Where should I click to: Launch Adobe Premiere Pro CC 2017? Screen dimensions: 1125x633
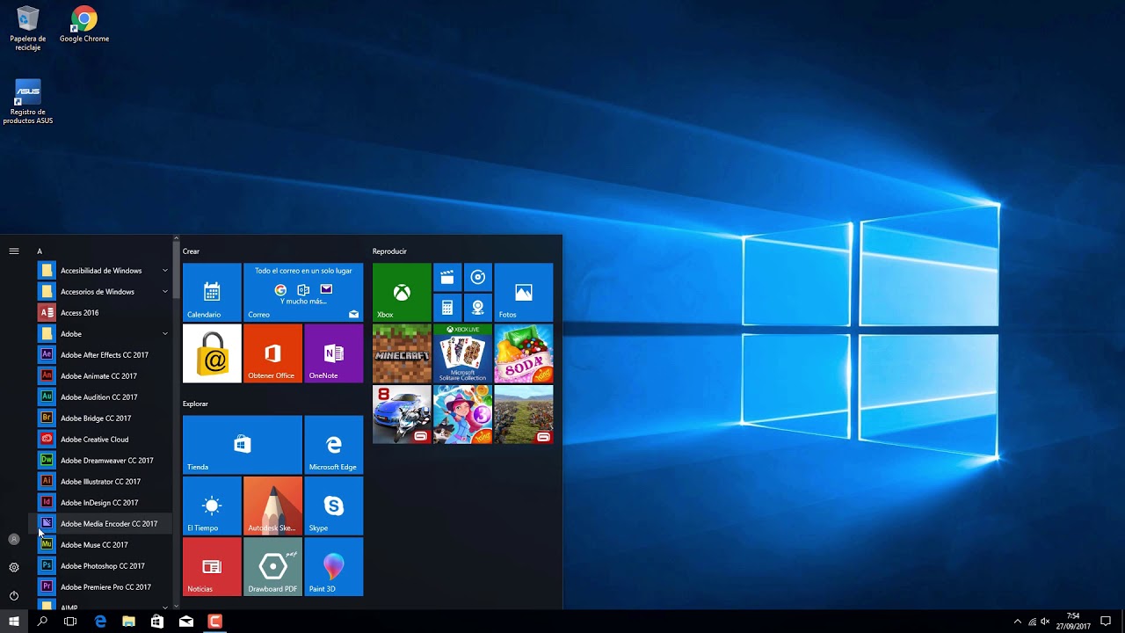104,587
